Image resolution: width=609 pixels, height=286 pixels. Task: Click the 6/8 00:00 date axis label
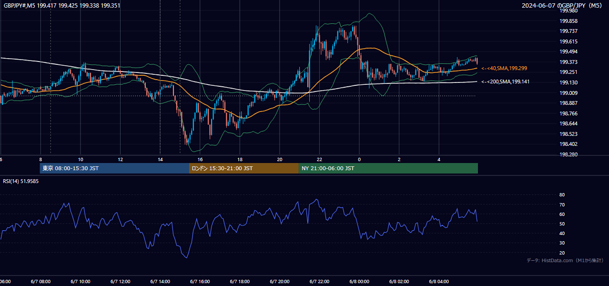[x=359, y=282]
